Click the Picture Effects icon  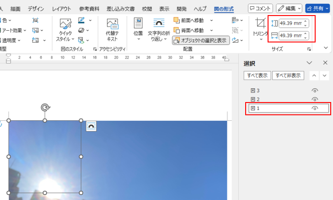(81, 30)
